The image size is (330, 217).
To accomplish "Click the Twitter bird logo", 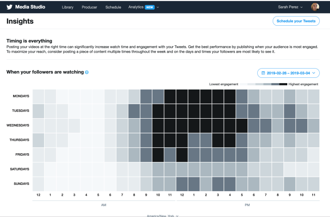I will (x=9, y=7).
